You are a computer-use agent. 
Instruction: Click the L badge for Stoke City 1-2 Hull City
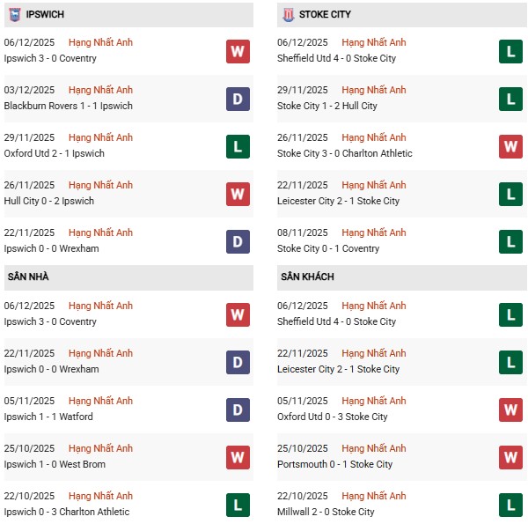(511, 99)
